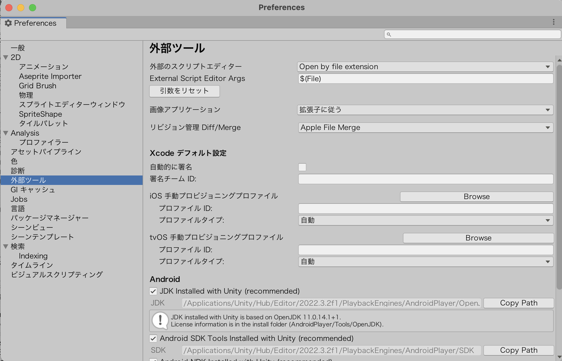562x361 pixels.
Task: Click the magnifier icon in the search field
Action: pos(389,34)
